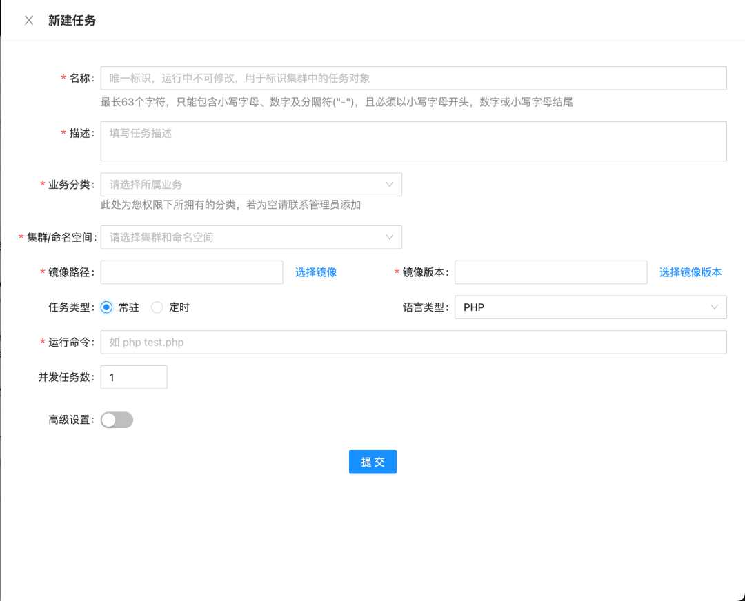The height and width of the screenshot is (601, 745).
Task: Focus the 描述 text area
Action: pyautogui.click(x=413, y=141)
